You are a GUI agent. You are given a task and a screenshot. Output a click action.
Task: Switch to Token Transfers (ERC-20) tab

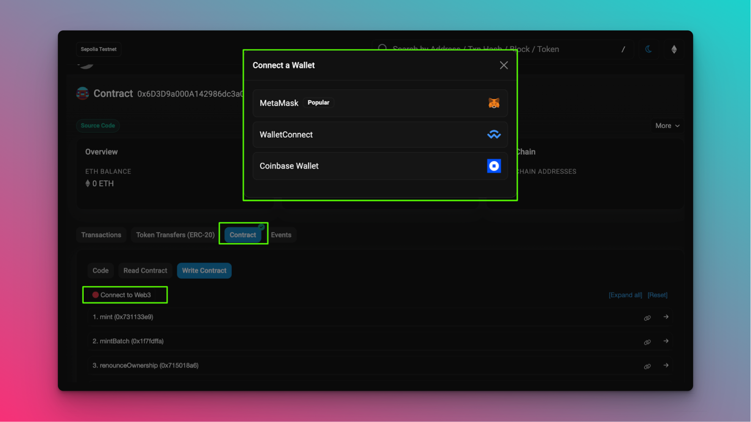(x=175, y=235)
